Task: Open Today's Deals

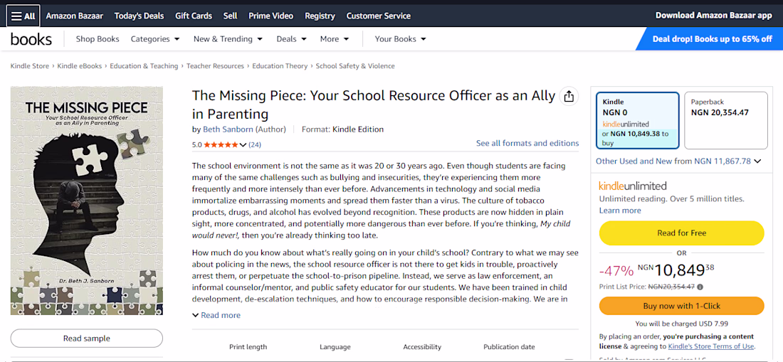Action: tap(139, 16)
